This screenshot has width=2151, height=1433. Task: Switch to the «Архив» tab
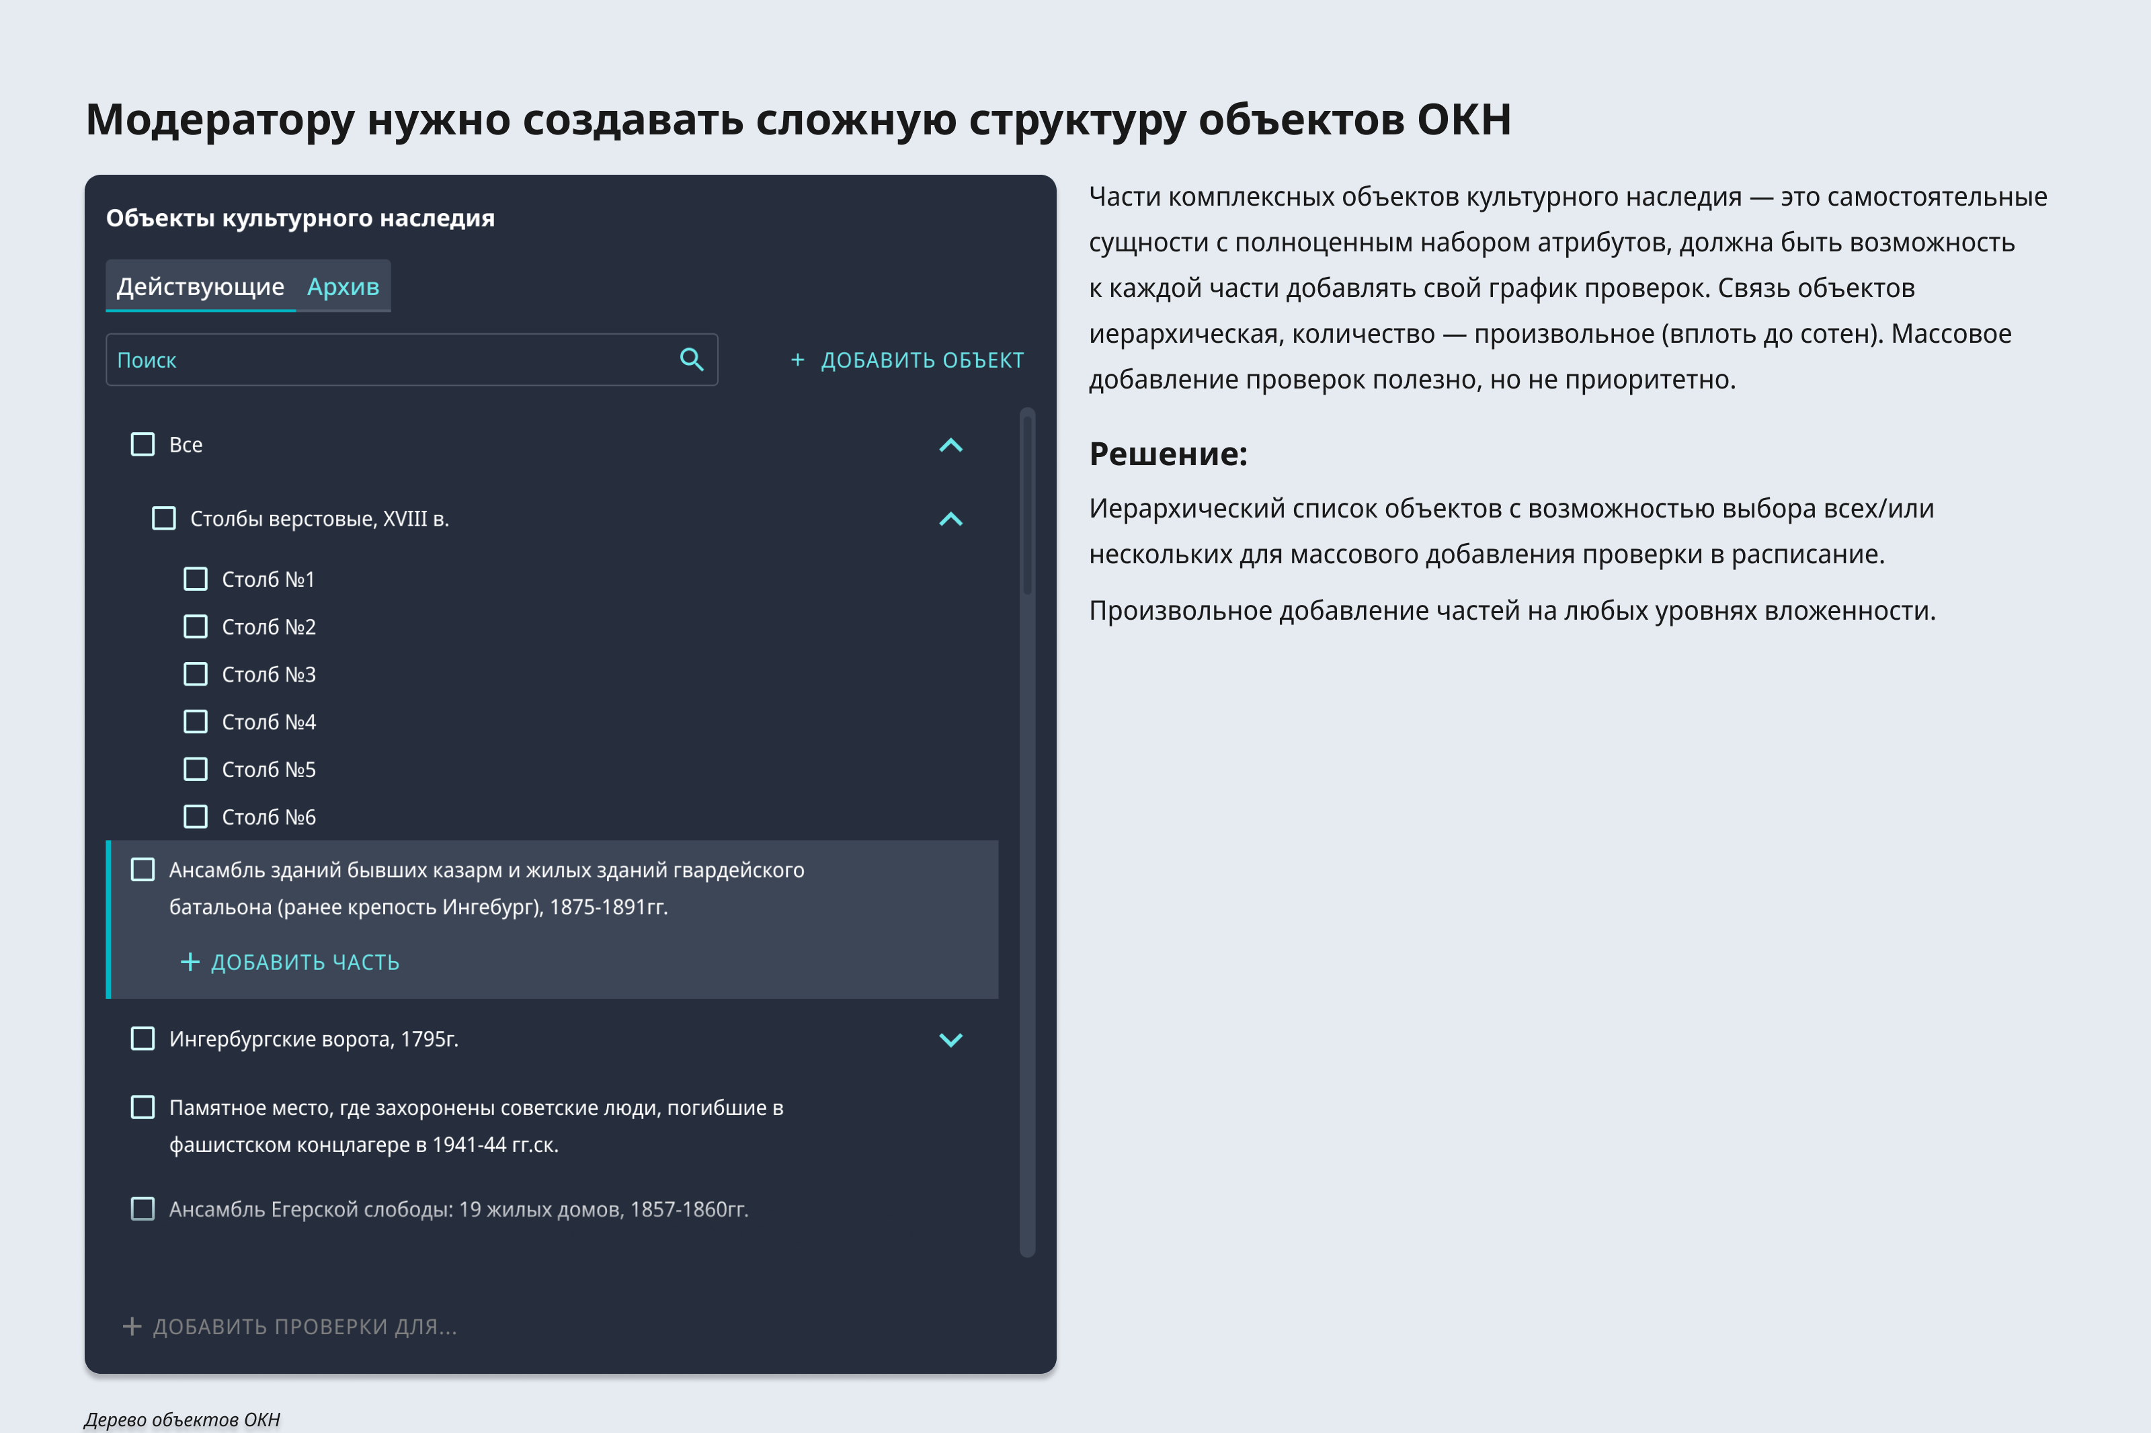coord(343,286)
